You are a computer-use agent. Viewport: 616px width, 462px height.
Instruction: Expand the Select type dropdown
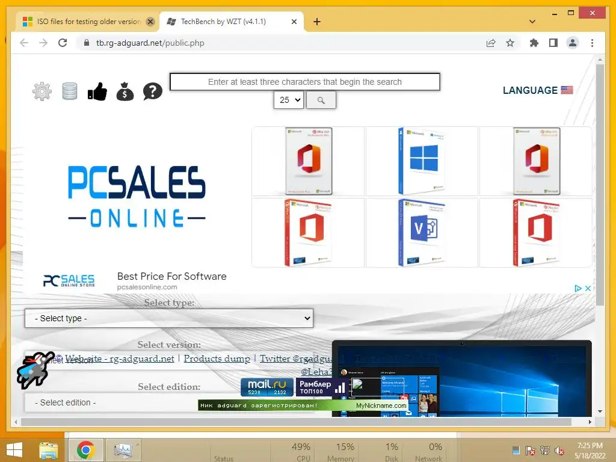(169, 318)
